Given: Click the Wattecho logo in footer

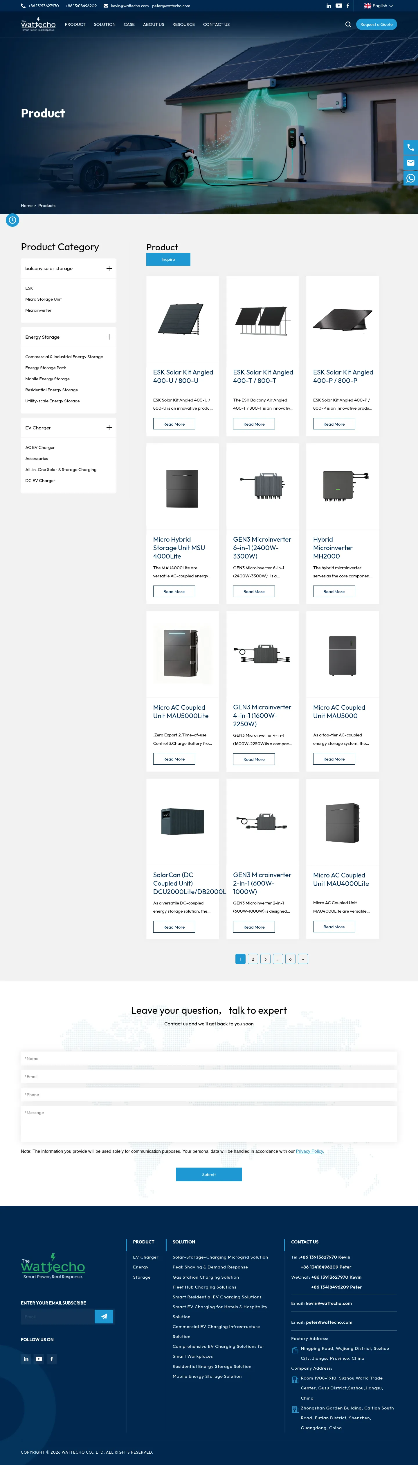Looking at the screenshot, I should pos(53,1266).
